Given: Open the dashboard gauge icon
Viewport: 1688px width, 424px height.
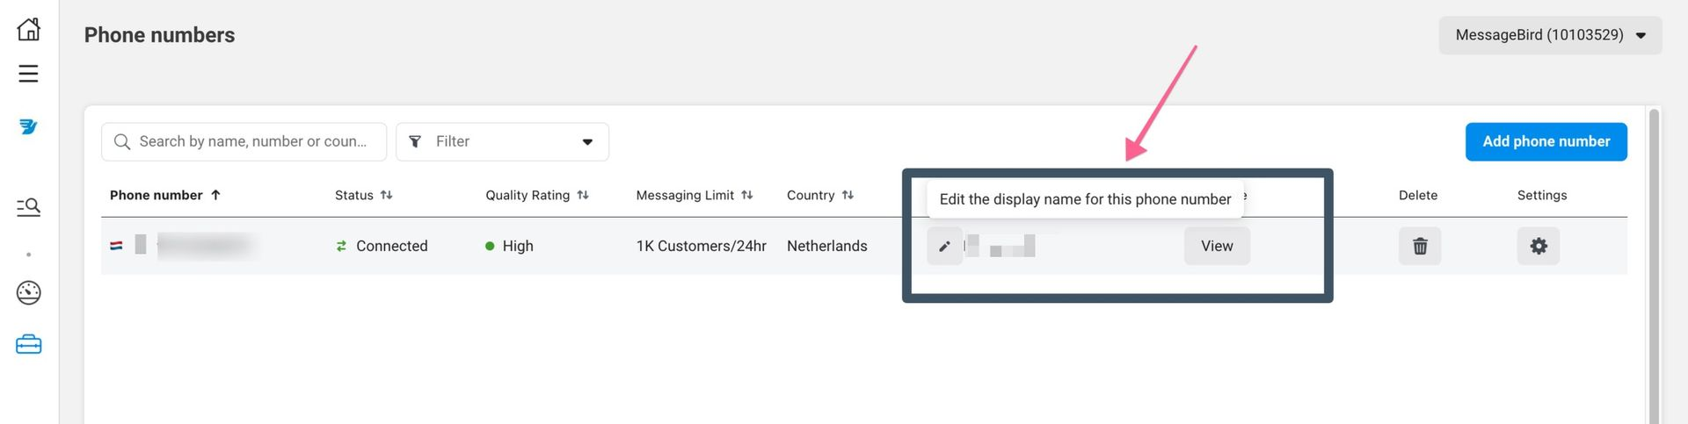Looking at the screenshot, I should pos(28,292).
